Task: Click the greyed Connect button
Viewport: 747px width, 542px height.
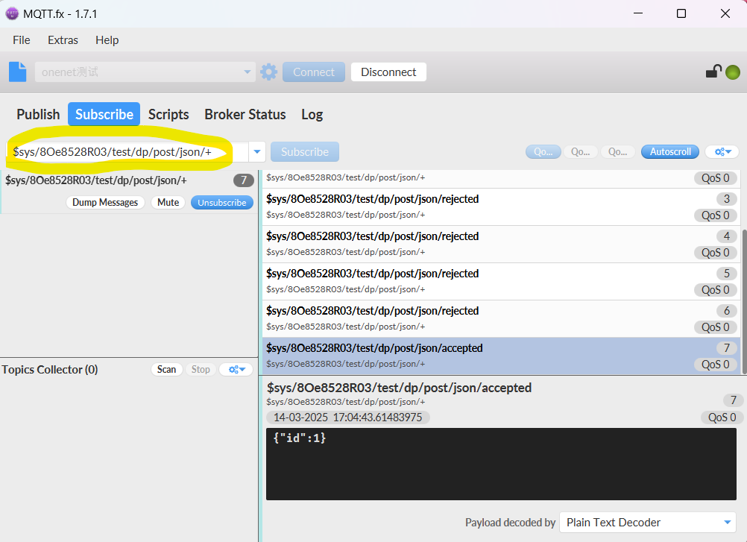Action: tap(313, 72)
